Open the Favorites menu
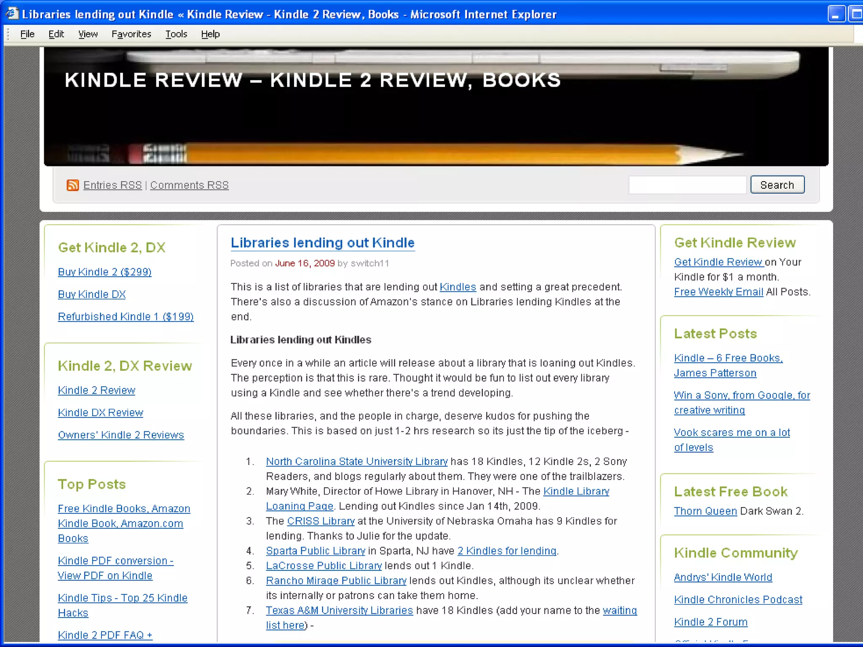The height and width of the screenshot is (647, 863). point(131,34)
